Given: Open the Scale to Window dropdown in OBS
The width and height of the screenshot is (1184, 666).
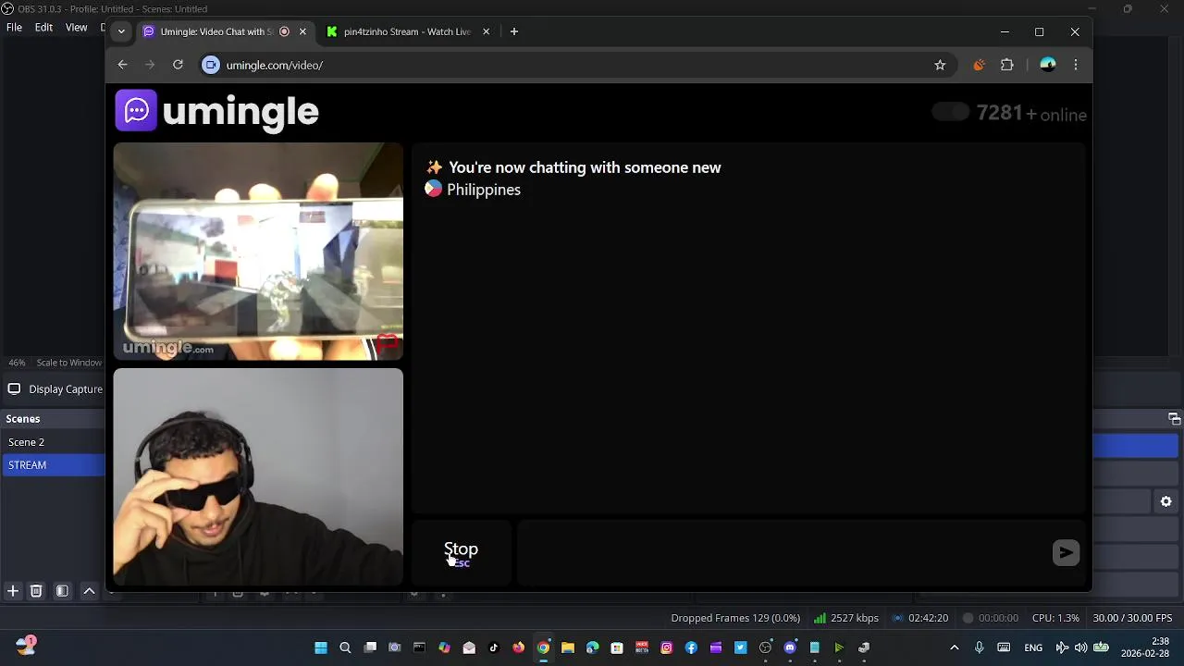Looking at the screenshot, I should tap(69, 363).
